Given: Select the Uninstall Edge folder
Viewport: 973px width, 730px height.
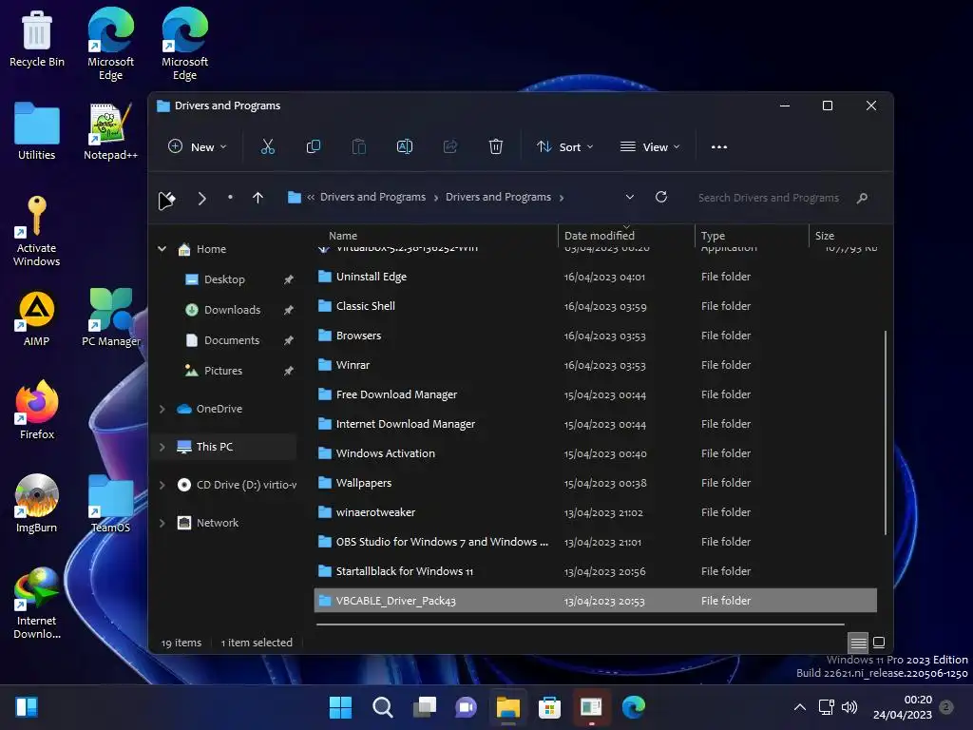Looking at the screenshot, I should [595, 277].
